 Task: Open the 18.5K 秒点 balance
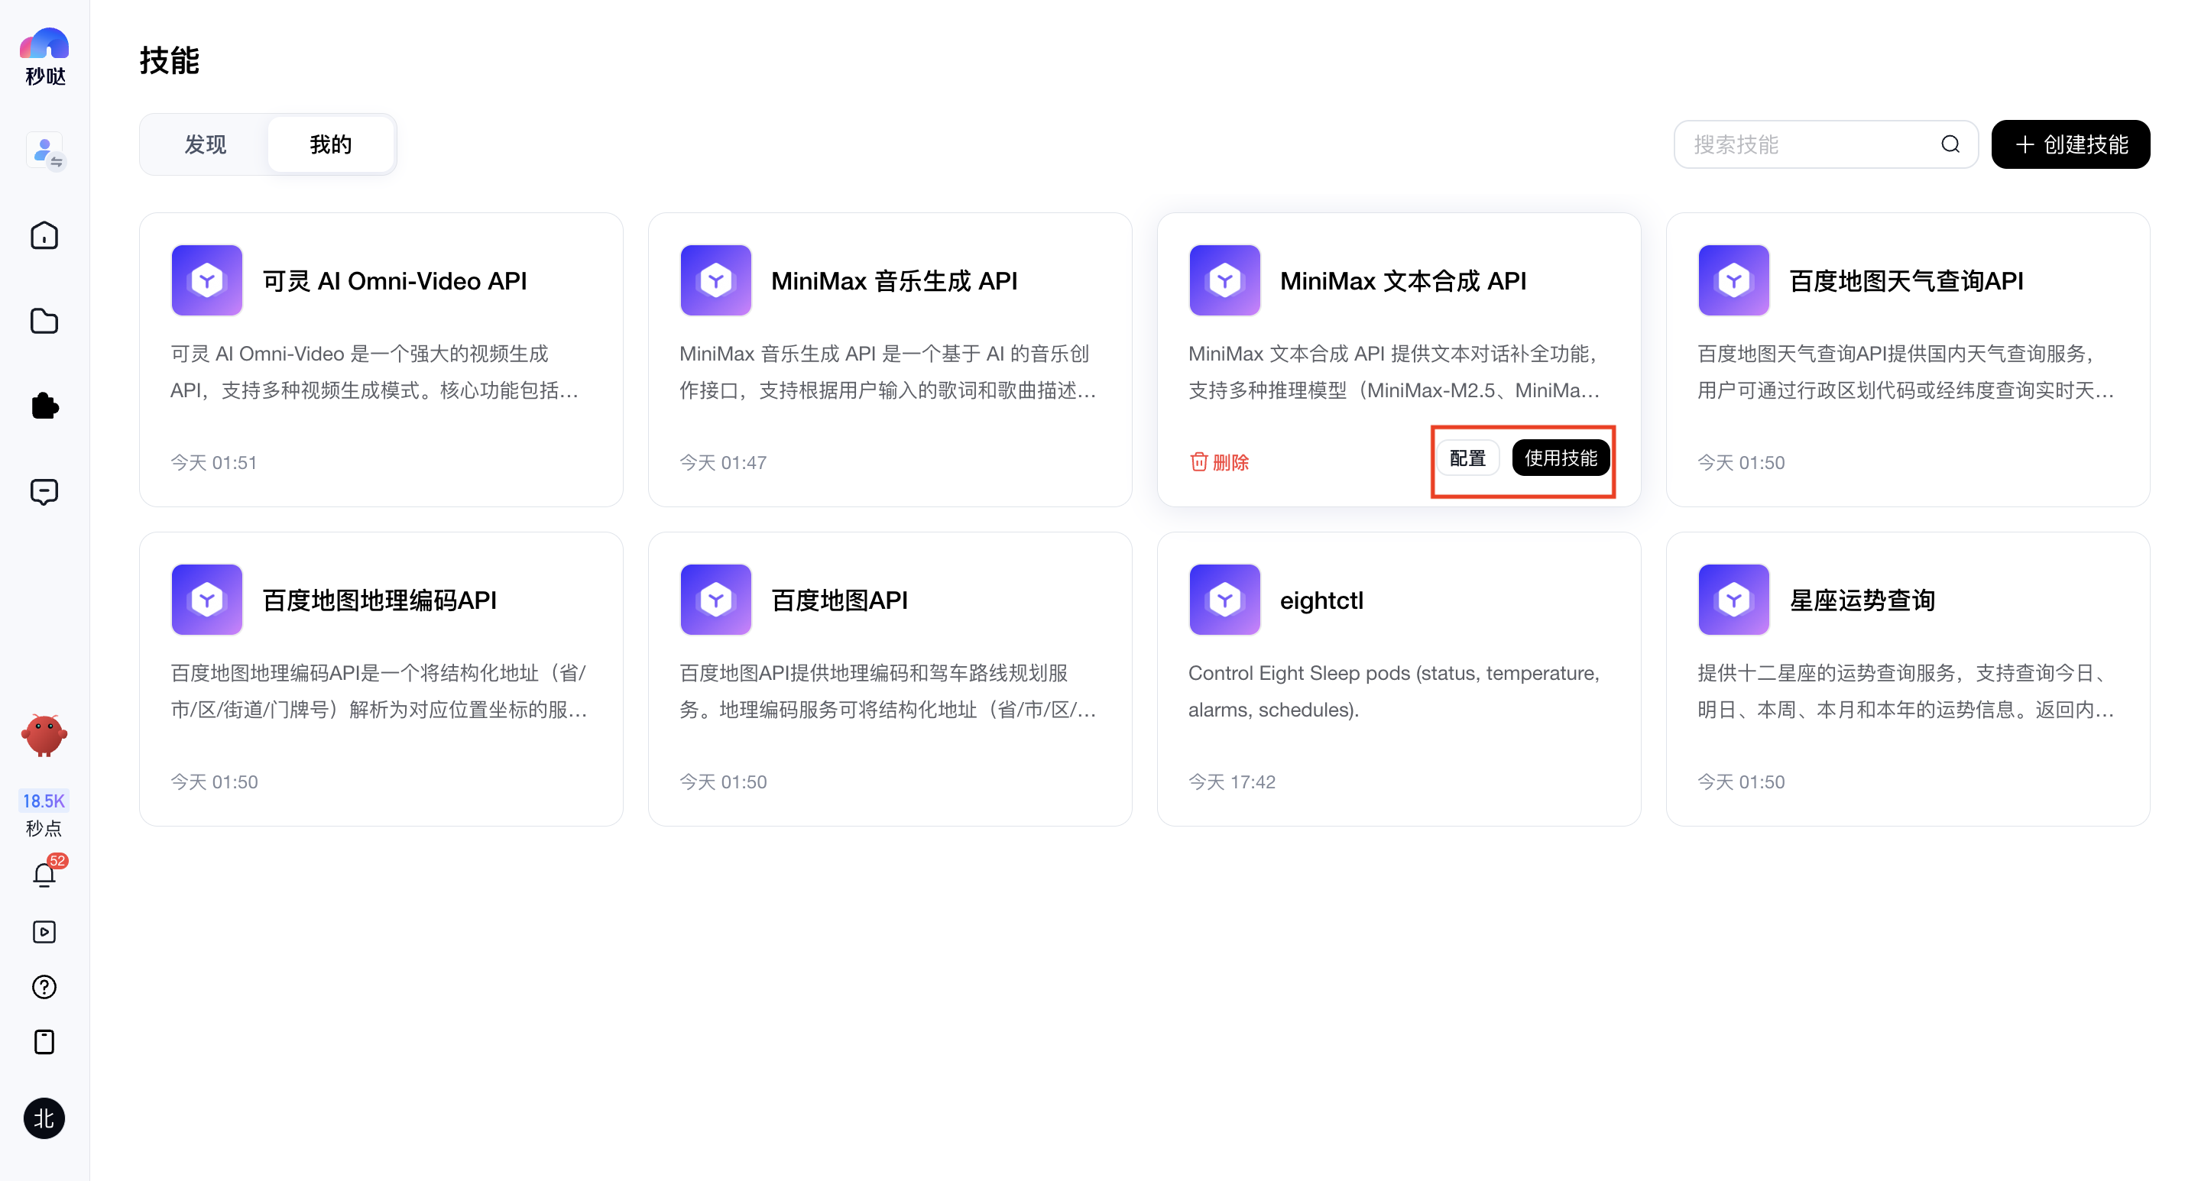point(44,814)
